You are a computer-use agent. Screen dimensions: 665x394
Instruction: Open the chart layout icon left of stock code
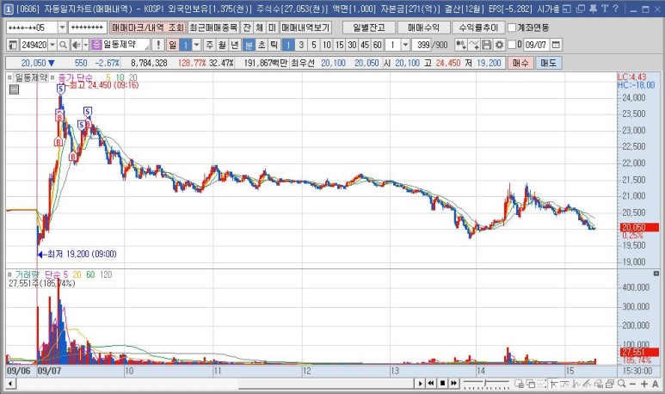pyautogui.click(x=13, y=45)
